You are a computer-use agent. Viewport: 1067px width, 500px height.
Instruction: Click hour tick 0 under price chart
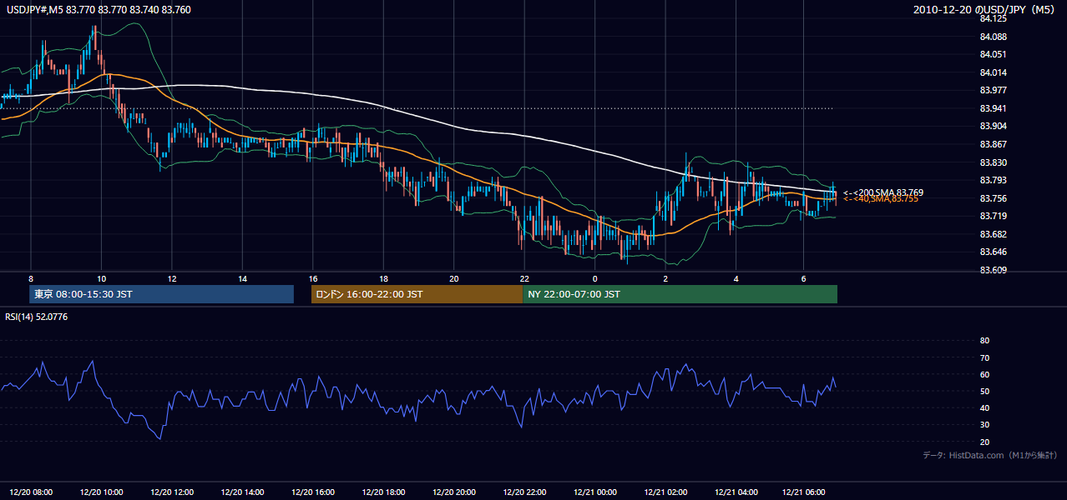tap(595, 278)
